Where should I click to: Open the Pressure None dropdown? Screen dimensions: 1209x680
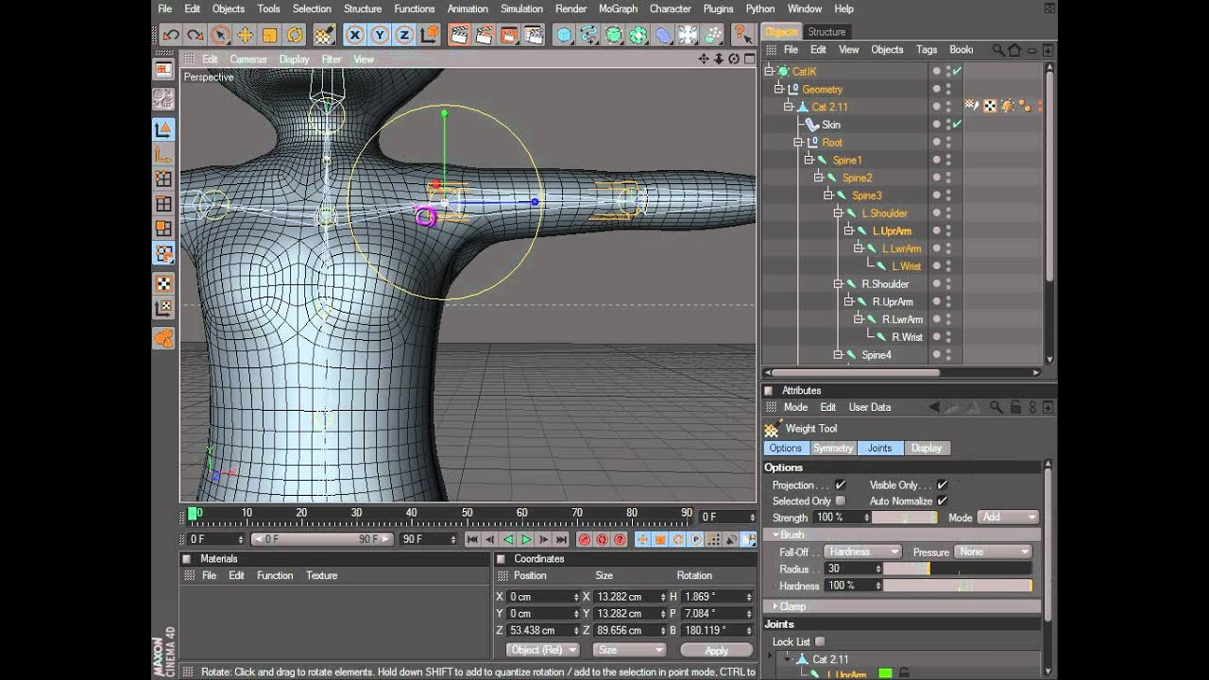point(993,552)
